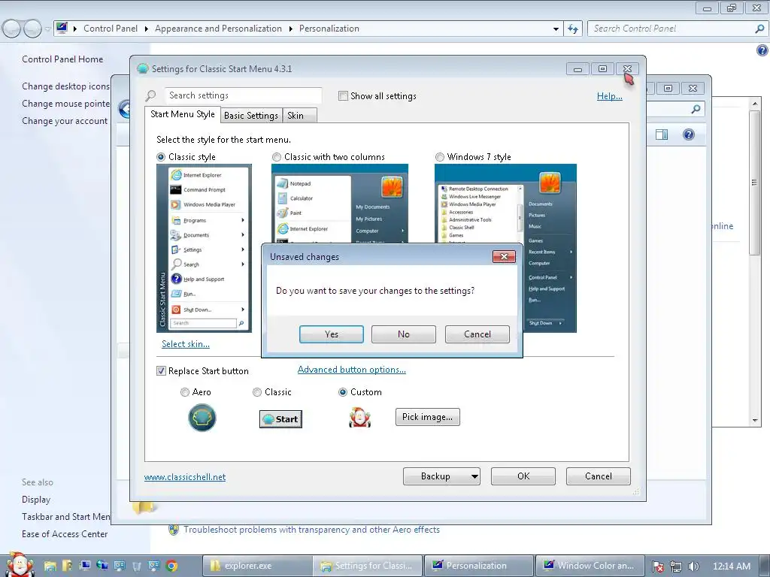Click the Forward arrow in Control Panel window
770x577 pixels.
click(x=32, y=29)
